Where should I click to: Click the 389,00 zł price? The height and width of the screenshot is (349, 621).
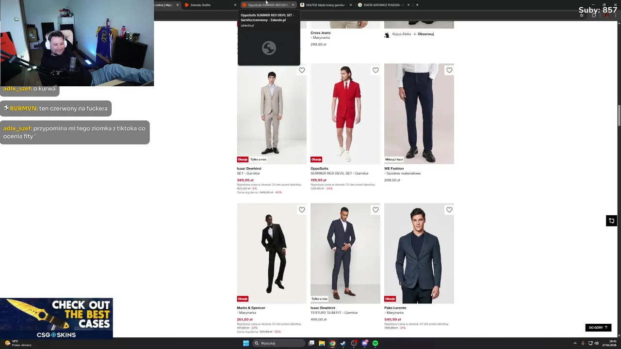(245, 180)
